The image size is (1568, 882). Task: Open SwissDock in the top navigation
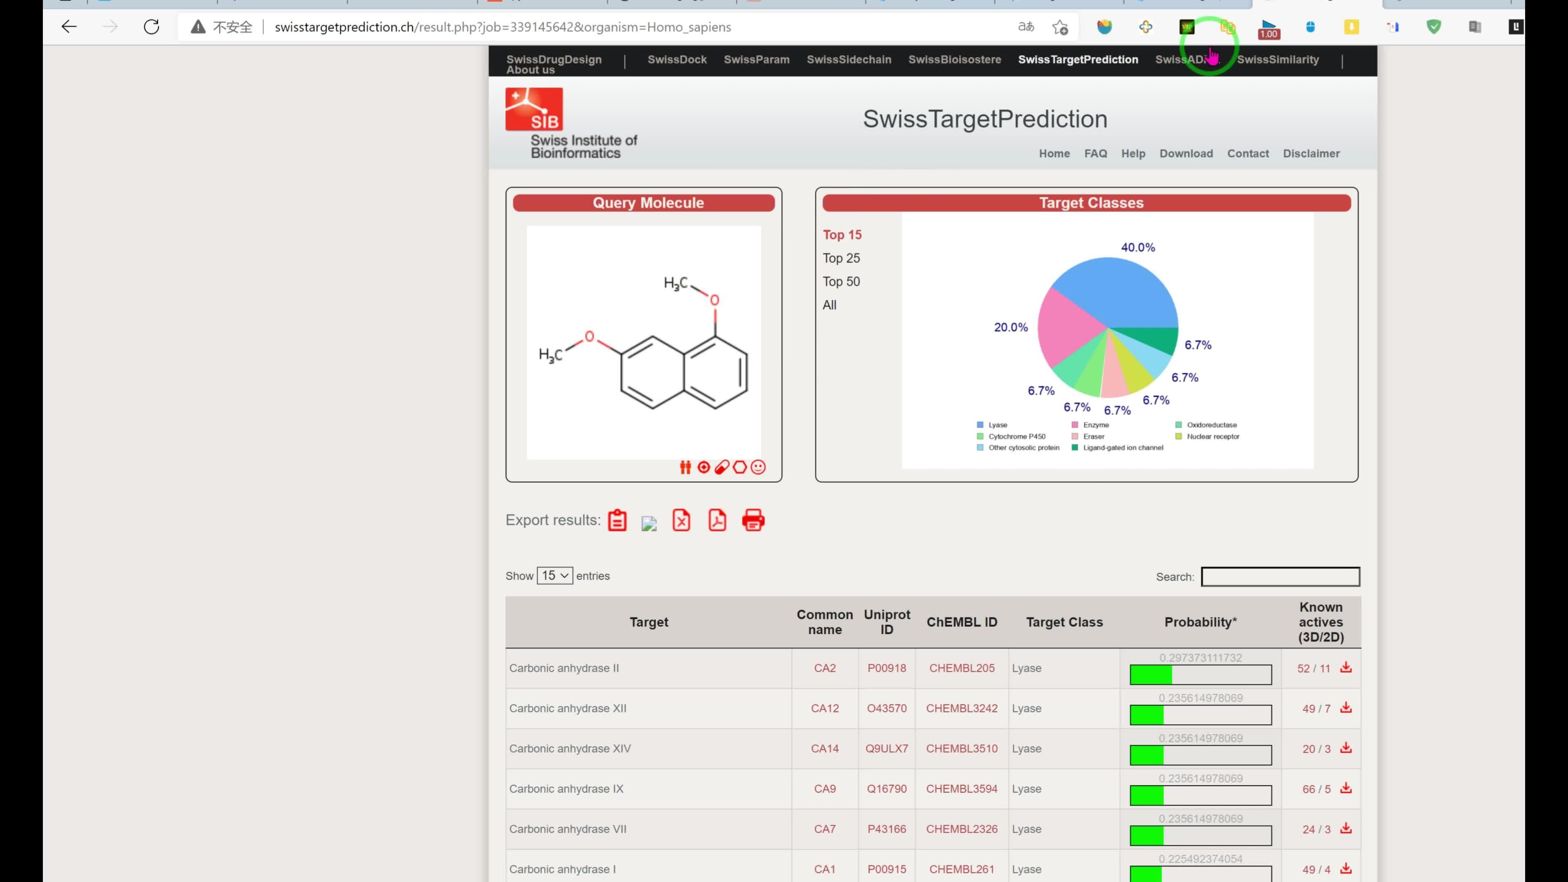point(677,60)
